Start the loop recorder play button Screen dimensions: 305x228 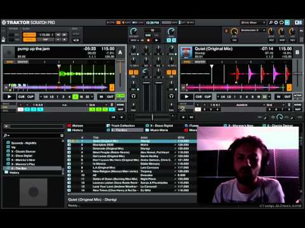[x=156, y=40]
